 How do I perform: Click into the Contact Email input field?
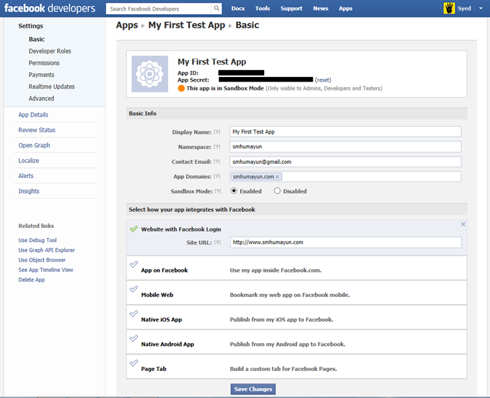(345, 162)
